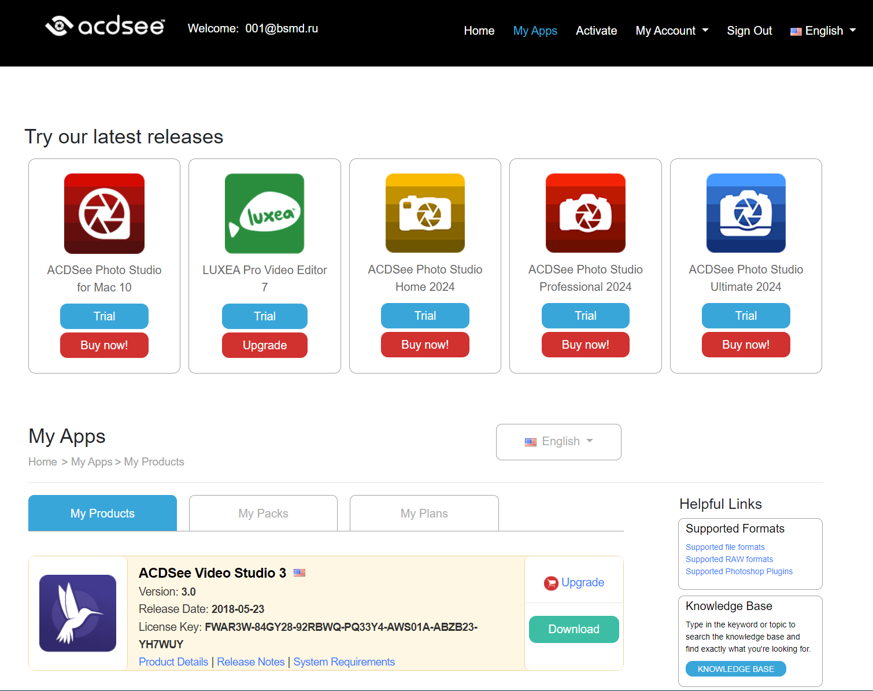The image size is (873, 691).
Task: Start Trial of Photo Studio Professional 2024
Action: (x=586, y=316)
